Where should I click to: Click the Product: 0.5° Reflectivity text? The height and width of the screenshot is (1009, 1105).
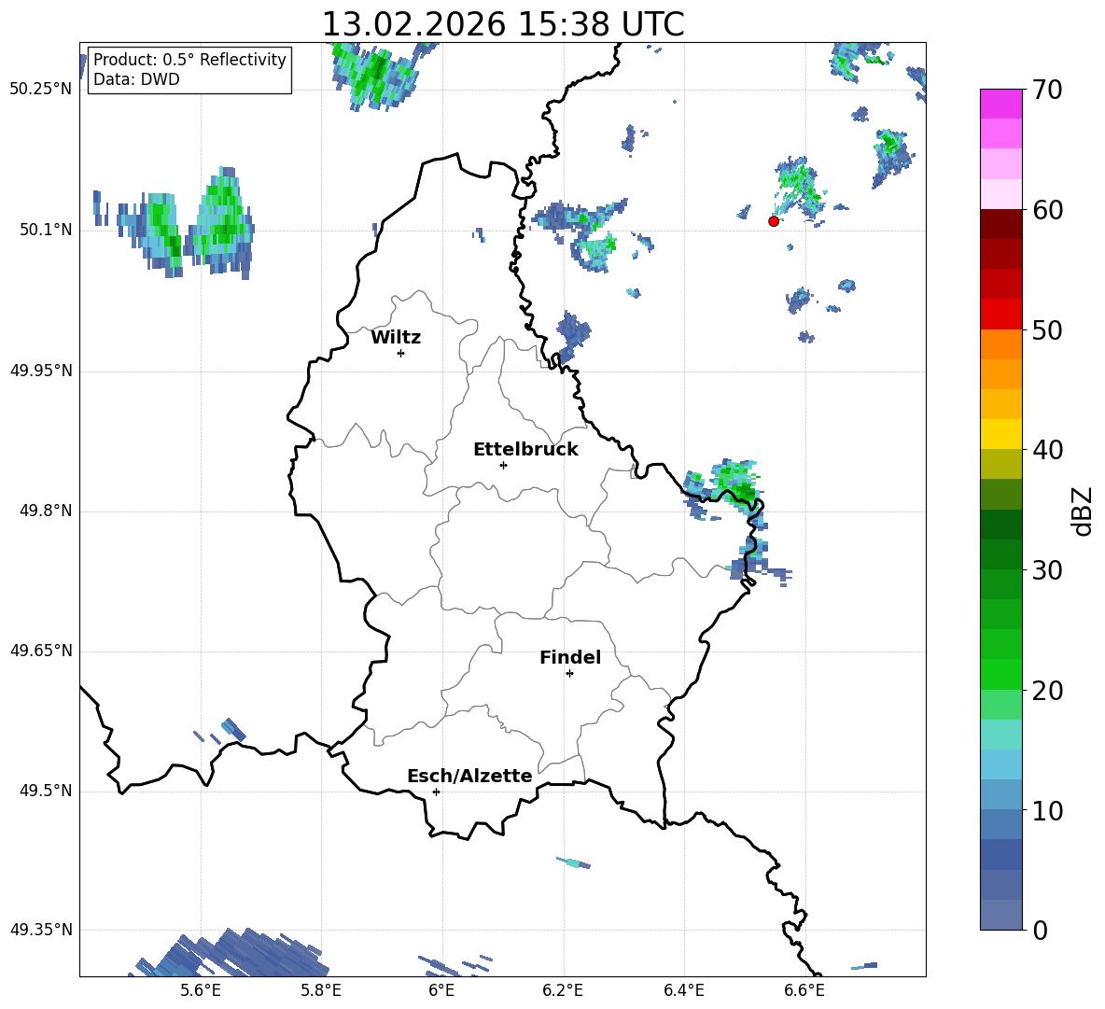click(189, 59)
